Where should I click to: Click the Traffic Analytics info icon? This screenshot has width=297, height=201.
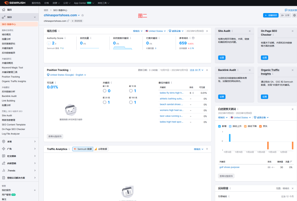pyautogui.click(x=69, y=149)
